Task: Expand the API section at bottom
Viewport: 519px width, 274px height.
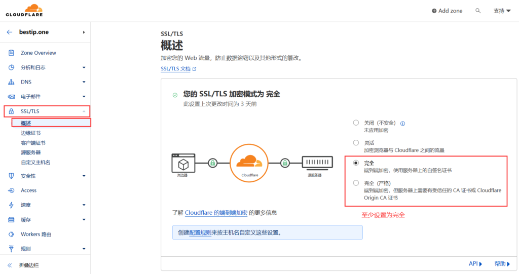Action: tap(475, 263)
